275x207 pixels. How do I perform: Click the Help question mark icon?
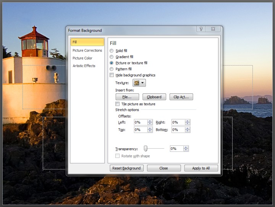tap(201, 29)
